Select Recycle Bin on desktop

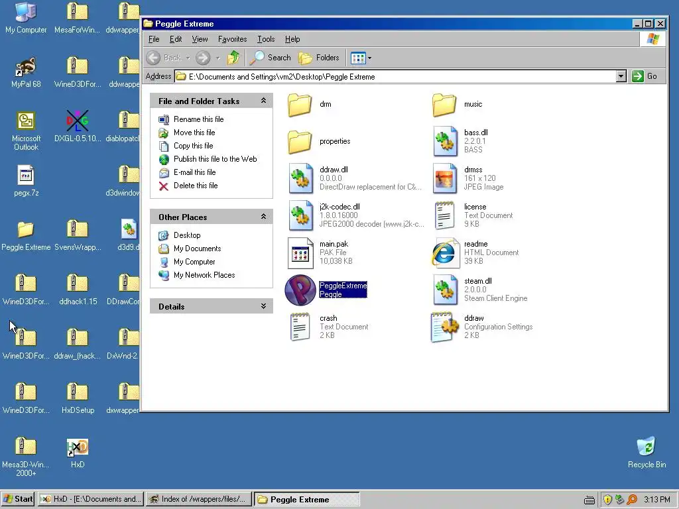[647, 452]
